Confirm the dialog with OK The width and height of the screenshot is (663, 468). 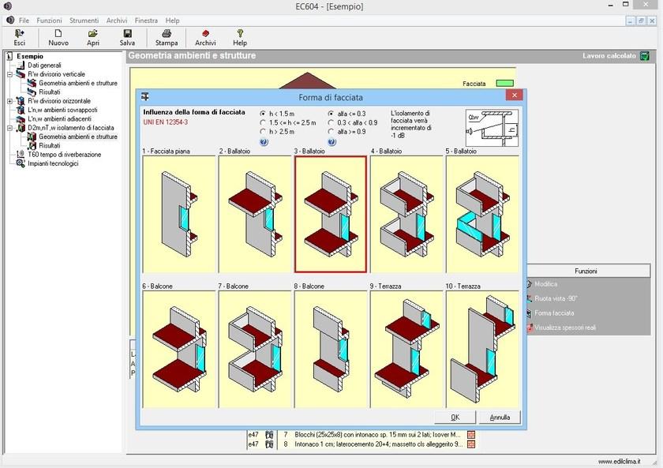tap(455, 417)
